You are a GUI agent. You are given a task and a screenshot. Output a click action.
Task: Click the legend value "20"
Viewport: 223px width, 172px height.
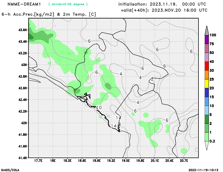coord(212,88)
